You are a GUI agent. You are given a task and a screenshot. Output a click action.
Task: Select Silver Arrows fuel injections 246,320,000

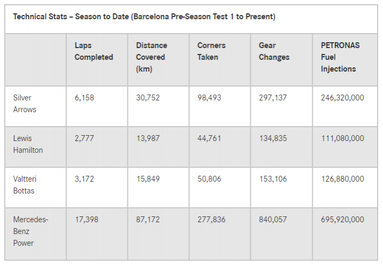click(x=342, y=98)
